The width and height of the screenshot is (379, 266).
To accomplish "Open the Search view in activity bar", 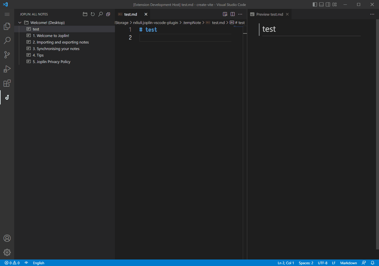I will (x=7, y=41).
